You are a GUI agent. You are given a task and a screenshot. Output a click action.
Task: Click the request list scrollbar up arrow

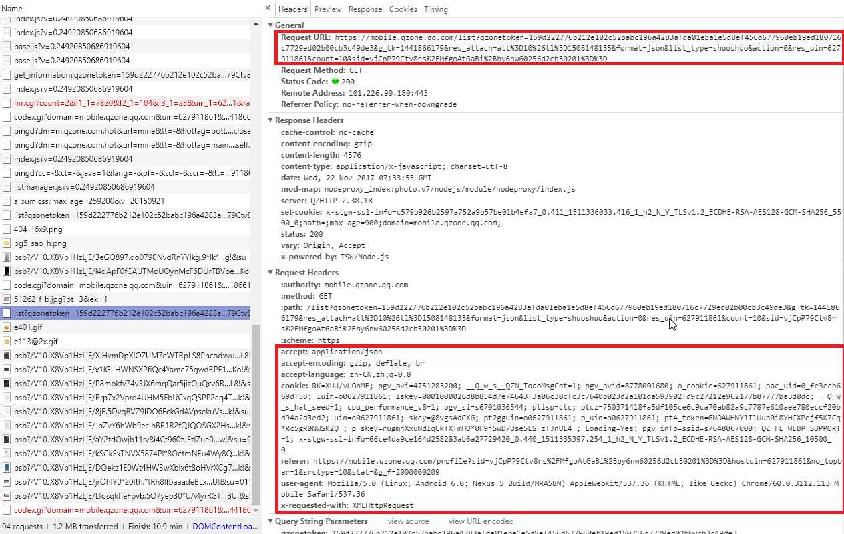pos(256,23)
